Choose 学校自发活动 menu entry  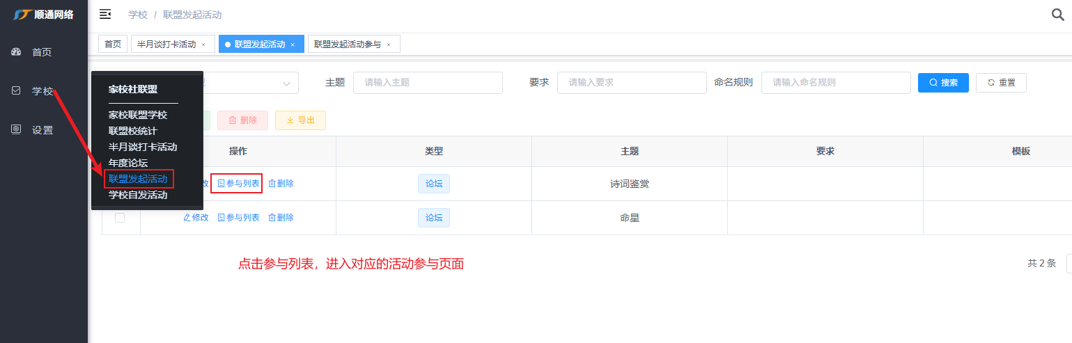(x=138, y=195)
